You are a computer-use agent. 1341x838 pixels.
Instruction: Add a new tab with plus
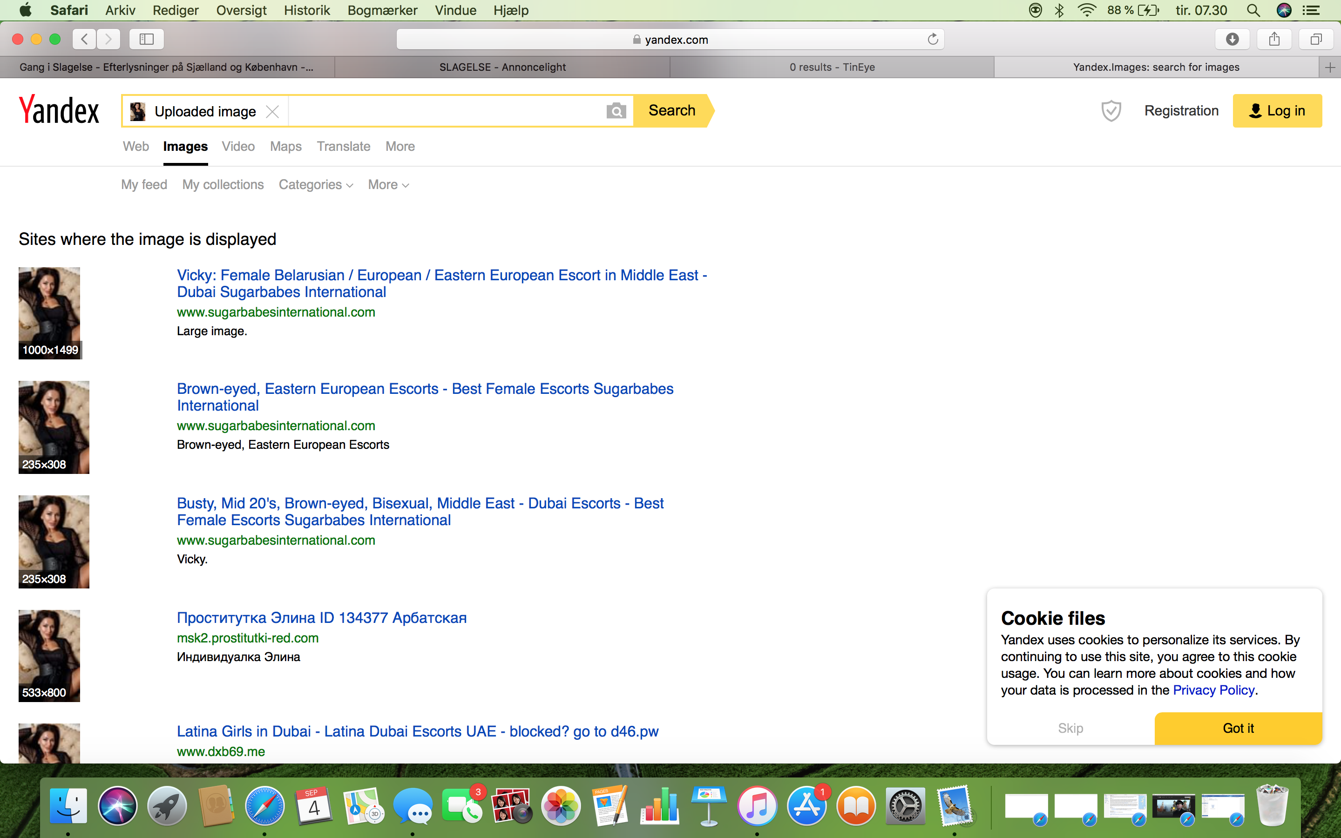click(1330, 67)
